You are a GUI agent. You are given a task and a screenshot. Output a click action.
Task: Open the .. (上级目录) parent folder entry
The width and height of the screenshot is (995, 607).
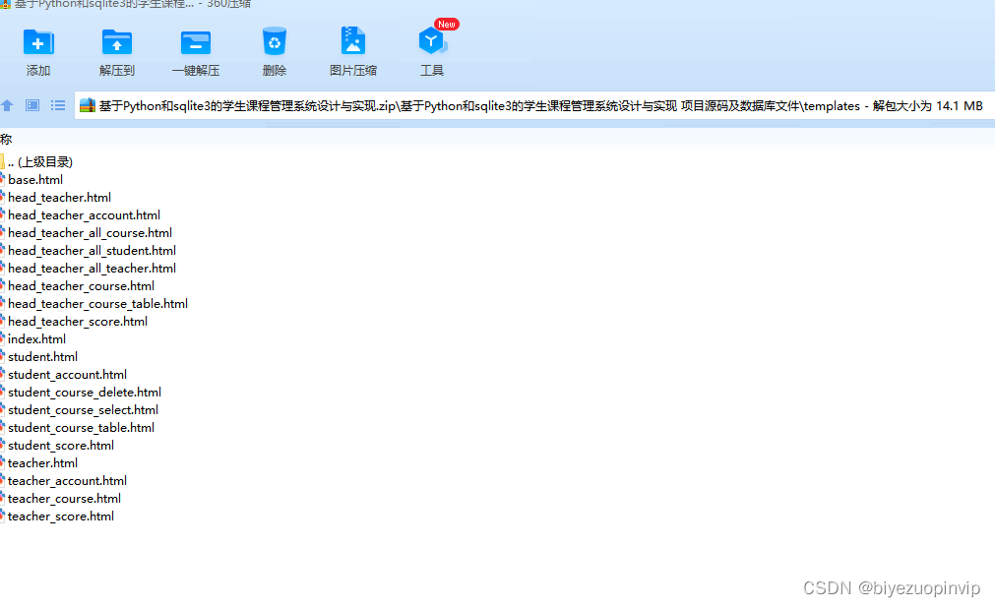pyautogui.click(x=36, y=161)
